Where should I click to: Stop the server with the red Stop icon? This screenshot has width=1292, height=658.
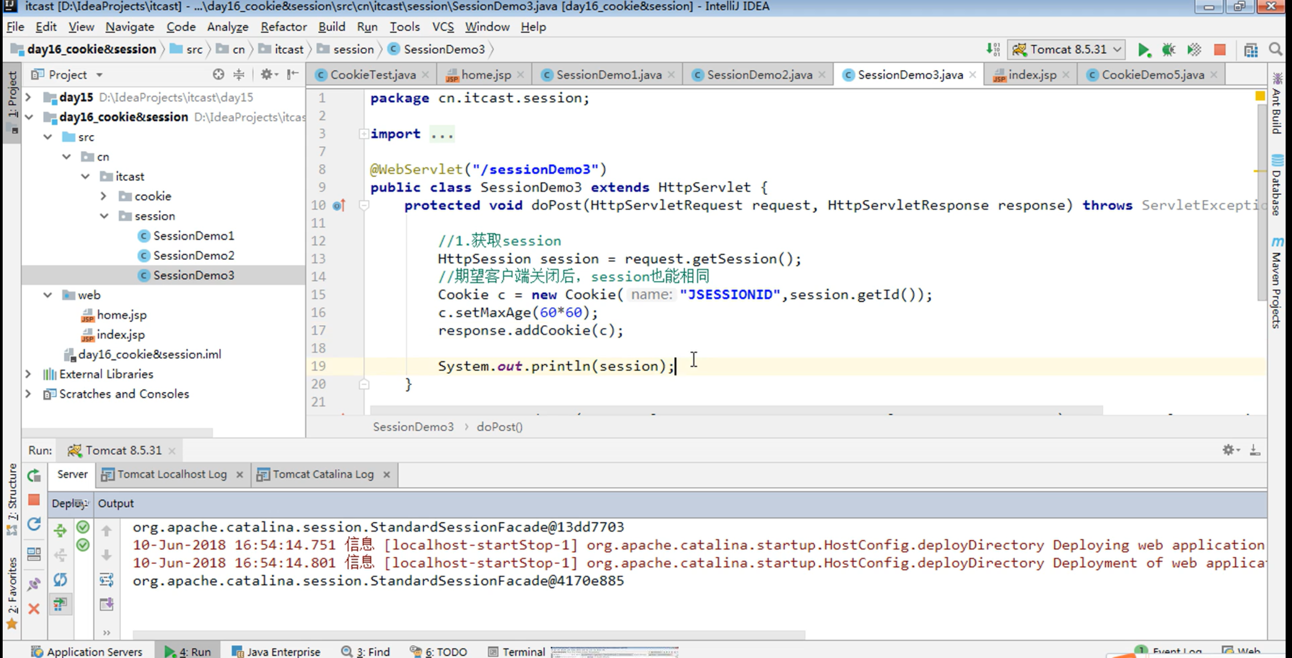pyautogui.click(x=1220, y=50)
